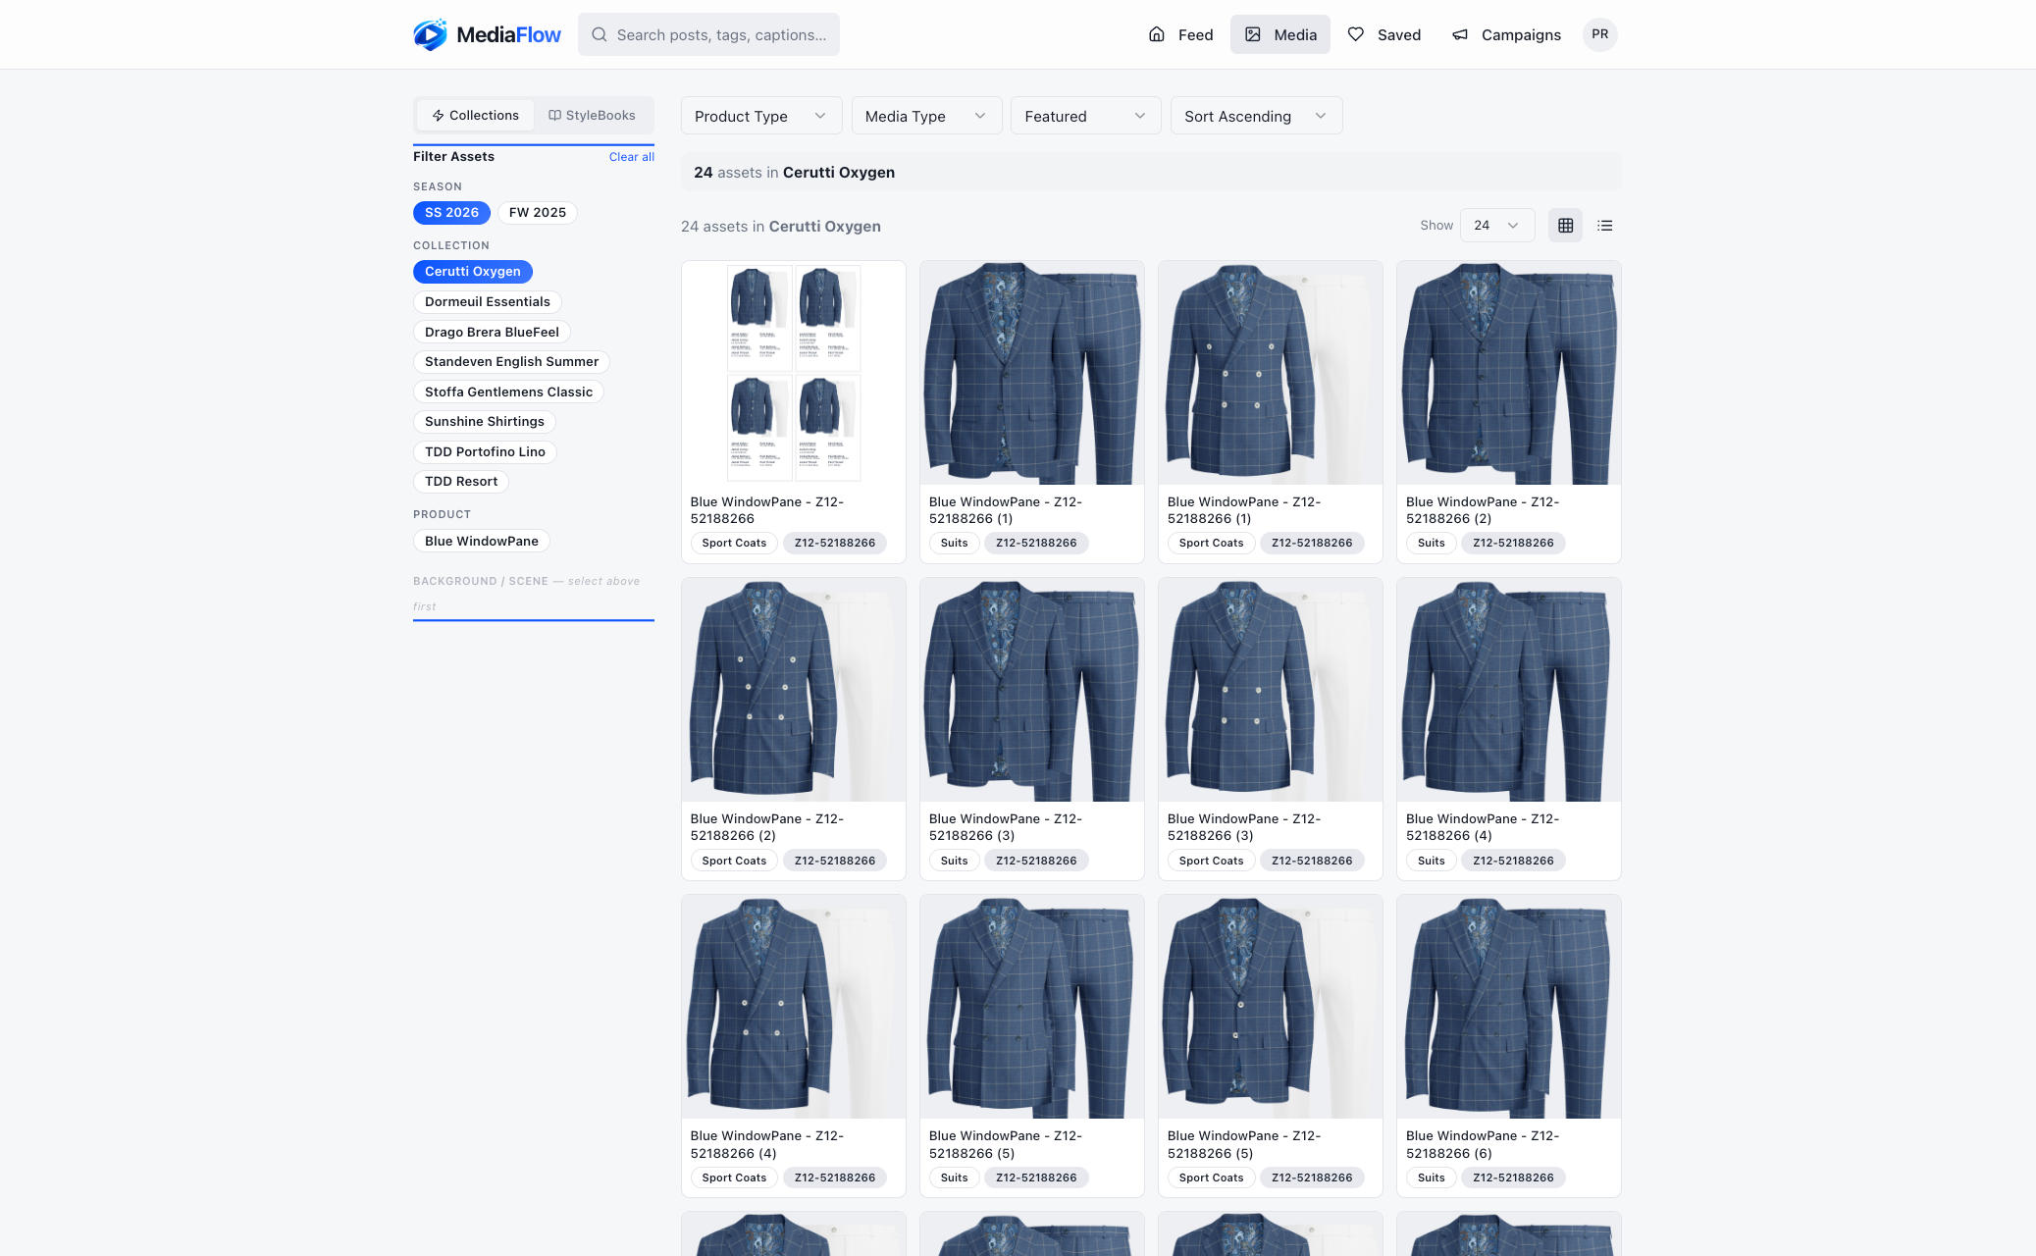Open the PR user avatar
Screen dimensions: 2036x1256
point(1599,34)
